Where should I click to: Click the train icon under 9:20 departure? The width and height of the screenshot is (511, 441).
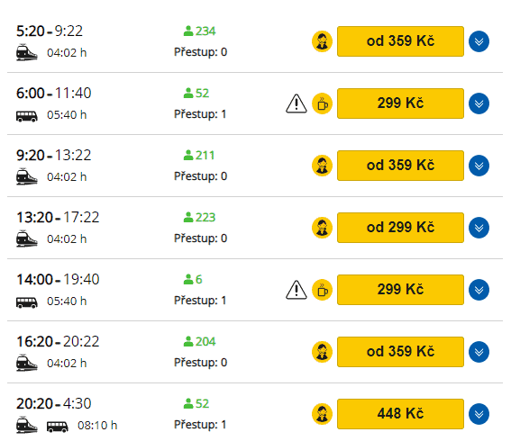27,176
